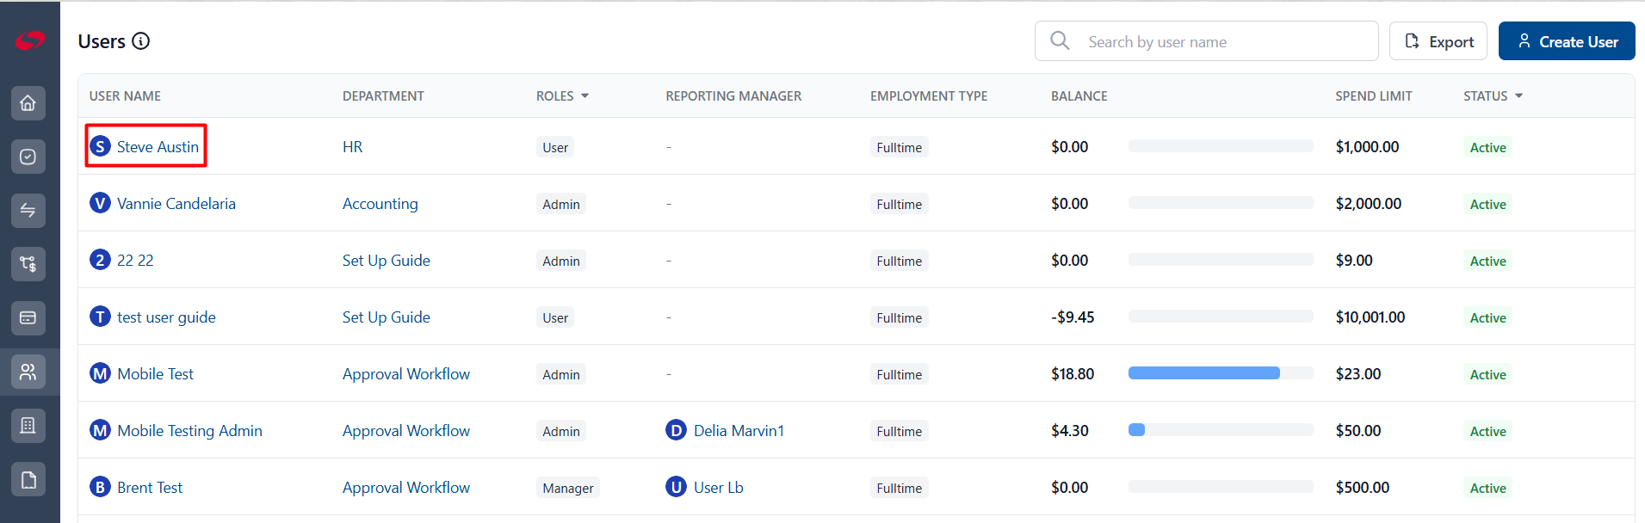Open Approval Workflow for Mobile Testing Admin
Viewport: 1645px width, 523px height.
click(x=406, y=431)
